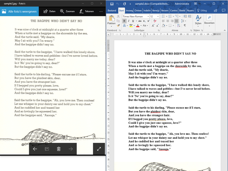Click the Shrink Font icon
Image resolution: width=228 pixels, height=171 pixels.
click(x=157, y=26)
